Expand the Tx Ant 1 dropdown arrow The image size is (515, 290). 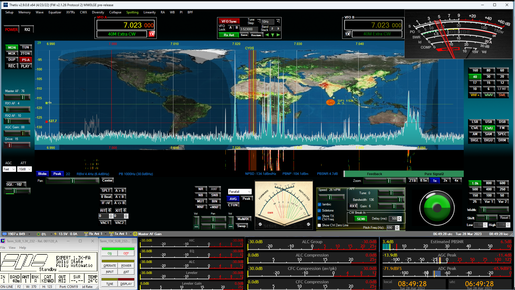click(x=130, y=234)
